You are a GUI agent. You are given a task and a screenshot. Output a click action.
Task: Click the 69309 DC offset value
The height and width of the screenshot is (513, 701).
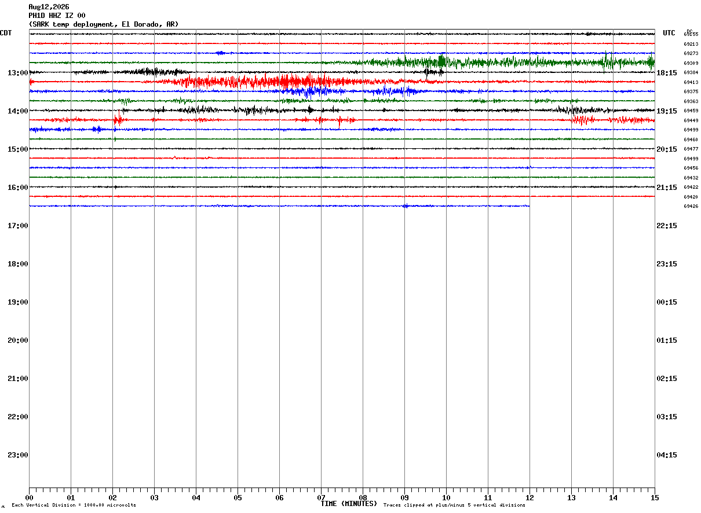691,63
